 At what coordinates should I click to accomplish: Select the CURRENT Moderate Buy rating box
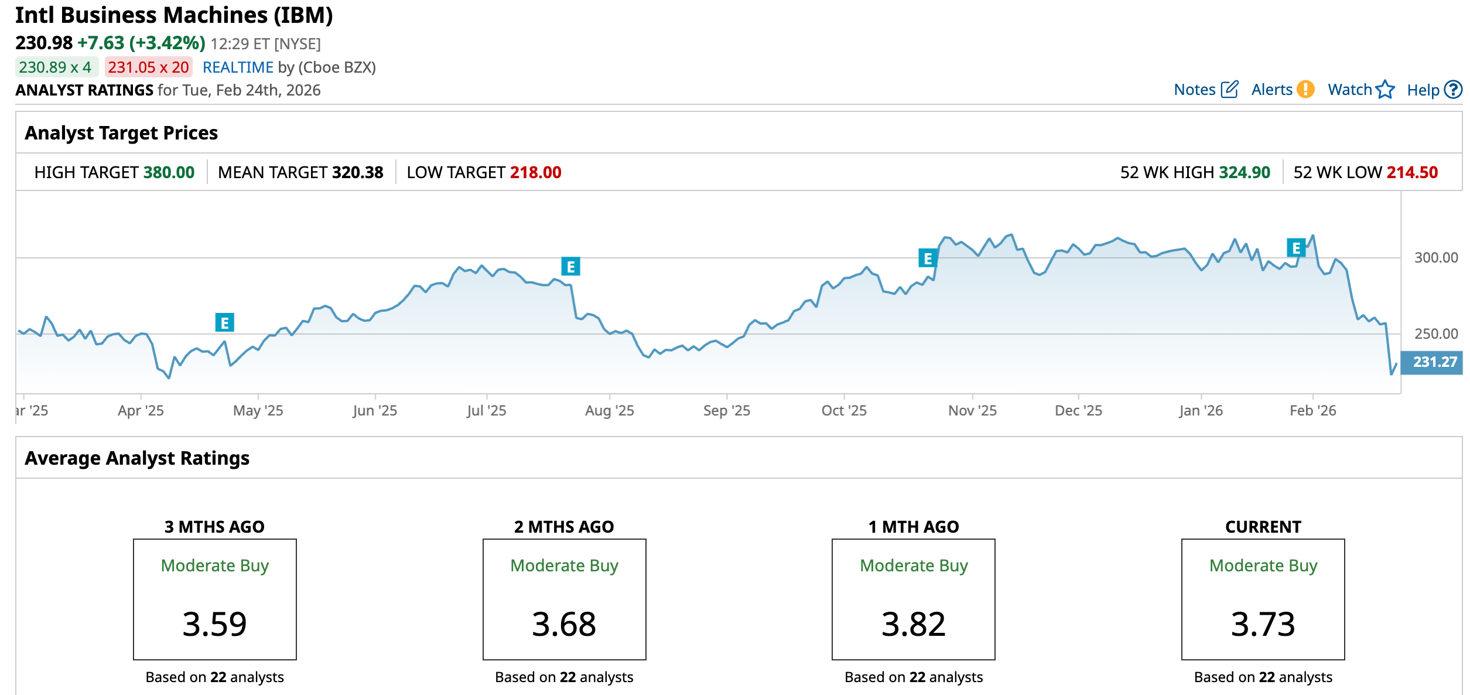click(1263, 599)
